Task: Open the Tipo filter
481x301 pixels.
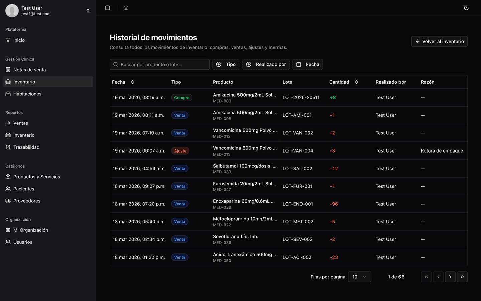Action: 226,64
